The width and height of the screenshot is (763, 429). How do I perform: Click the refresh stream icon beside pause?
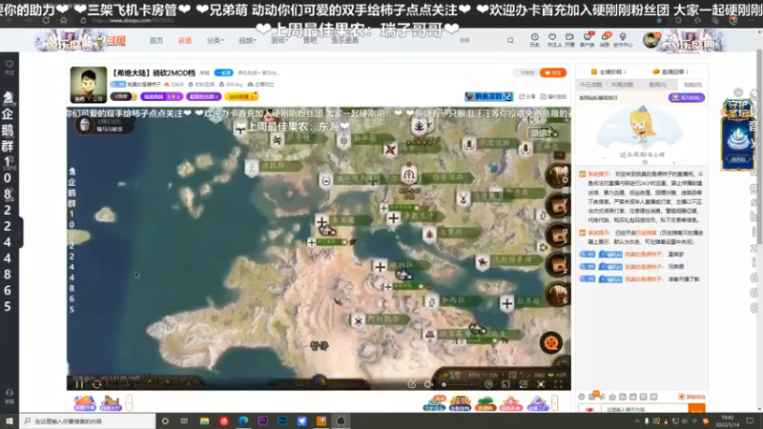(x=96, y=384)
